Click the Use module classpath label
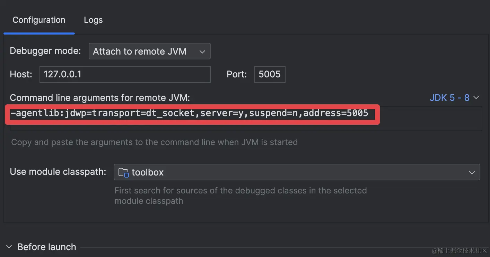This screenshot has height=257, width=490. (x=58, y=172)
